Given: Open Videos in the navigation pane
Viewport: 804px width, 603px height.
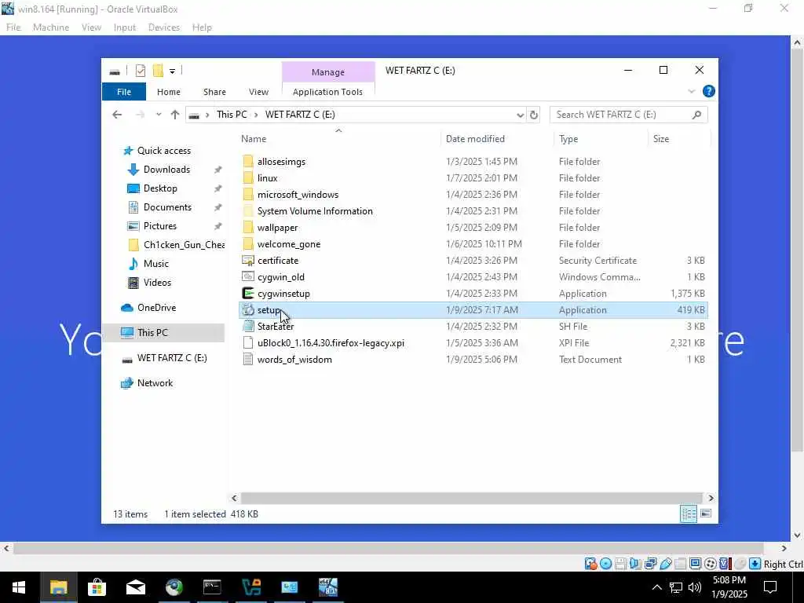Looking at the screenshot, I should click(x=157, y=283).
